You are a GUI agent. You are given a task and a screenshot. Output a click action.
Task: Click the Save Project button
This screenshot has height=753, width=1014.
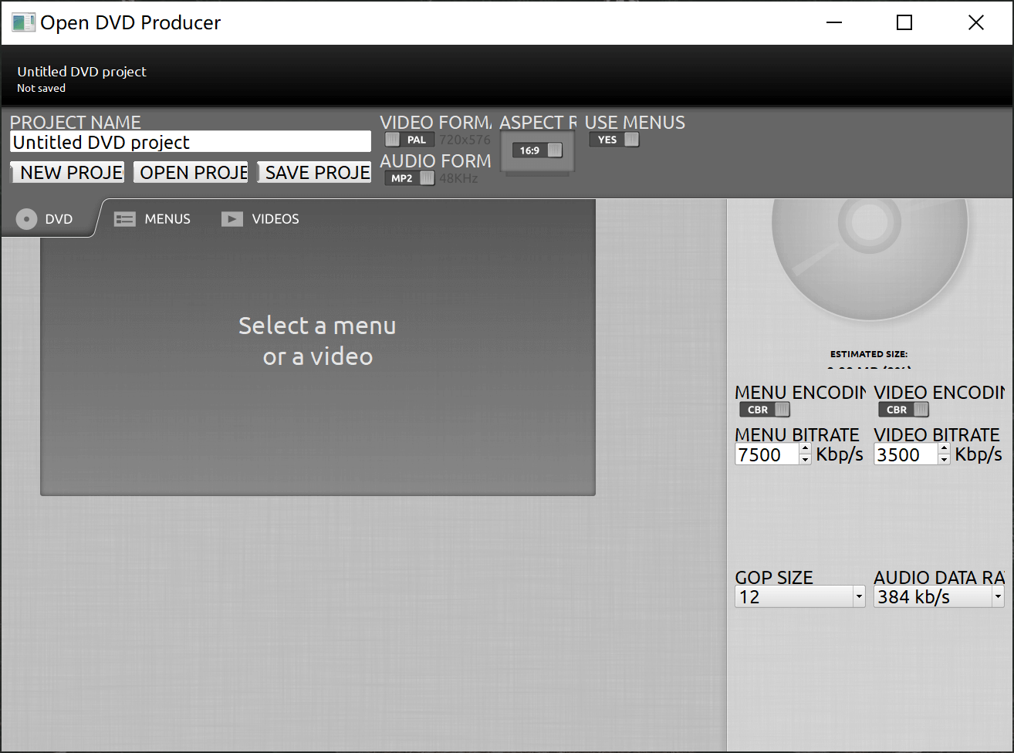[314, 172]
